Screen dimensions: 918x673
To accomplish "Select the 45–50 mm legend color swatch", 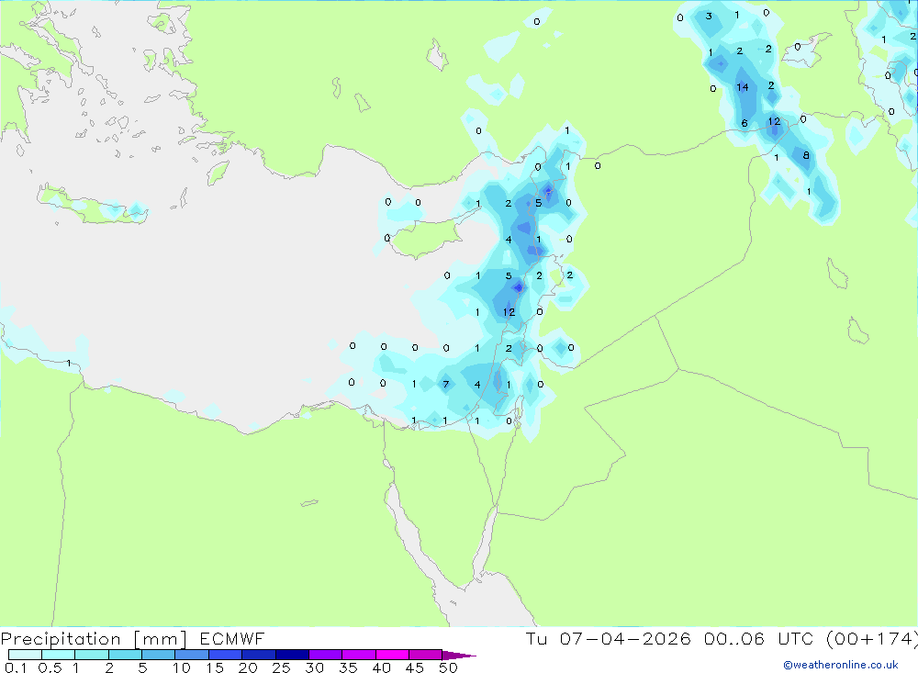I will (426, 655).
